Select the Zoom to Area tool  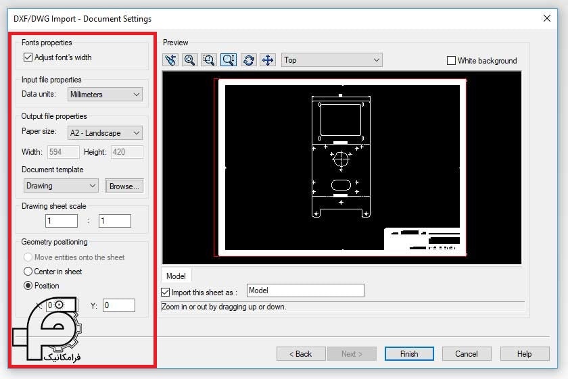(209, 59)
